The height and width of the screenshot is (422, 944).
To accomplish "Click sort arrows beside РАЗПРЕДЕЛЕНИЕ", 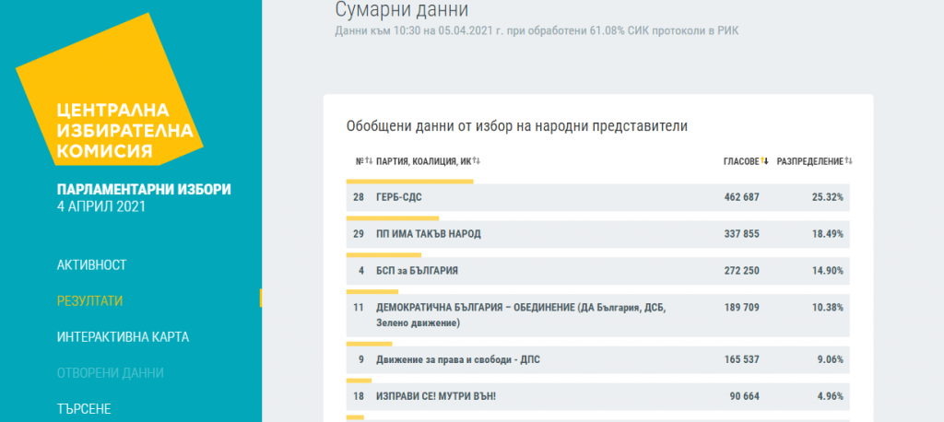I will [848, 161].
